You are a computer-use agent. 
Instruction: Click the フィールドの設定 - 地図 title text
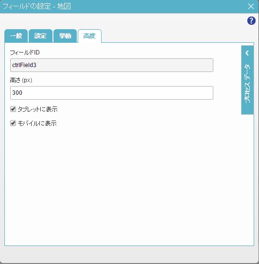click(x=37, y=6)
